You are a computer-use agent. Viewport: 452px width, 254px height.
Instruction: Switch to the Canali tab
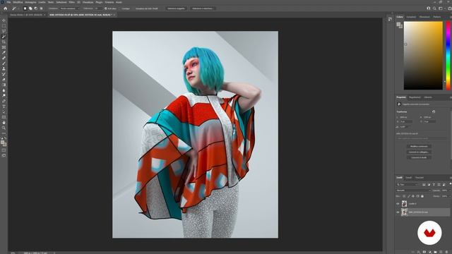click(408, 178)
